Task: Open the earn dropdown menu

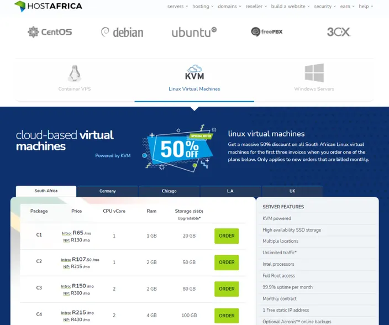Action: [x=347, y=6]
